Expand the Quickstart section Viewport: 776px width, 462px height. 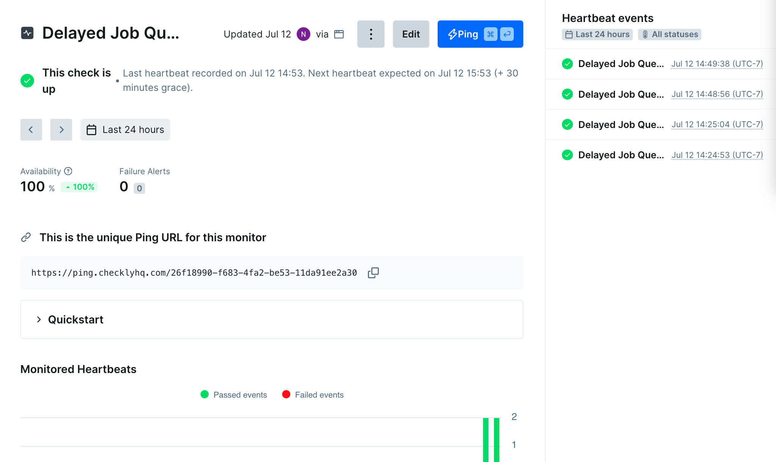[x=75, y=319]
